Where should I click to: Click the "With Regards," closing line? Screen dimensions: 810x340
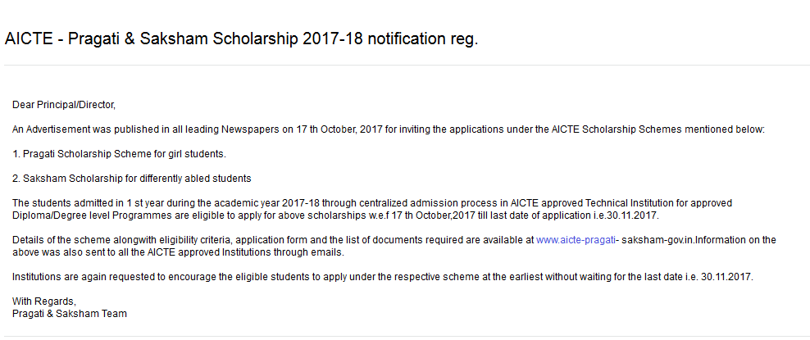click(44, 301)
